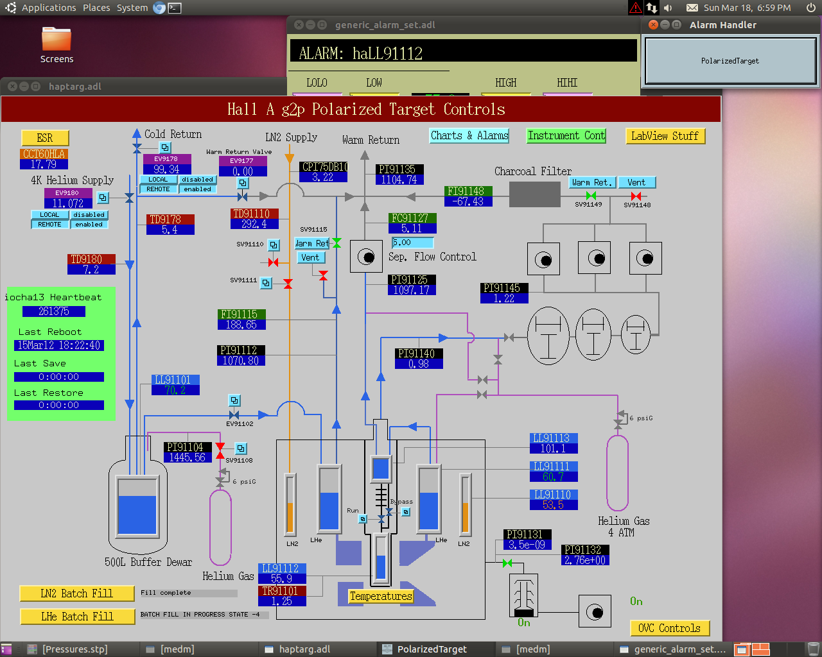The image size is (822, 657).
Task: Click the left LHe level bar in cryostat
Action: 329,498
